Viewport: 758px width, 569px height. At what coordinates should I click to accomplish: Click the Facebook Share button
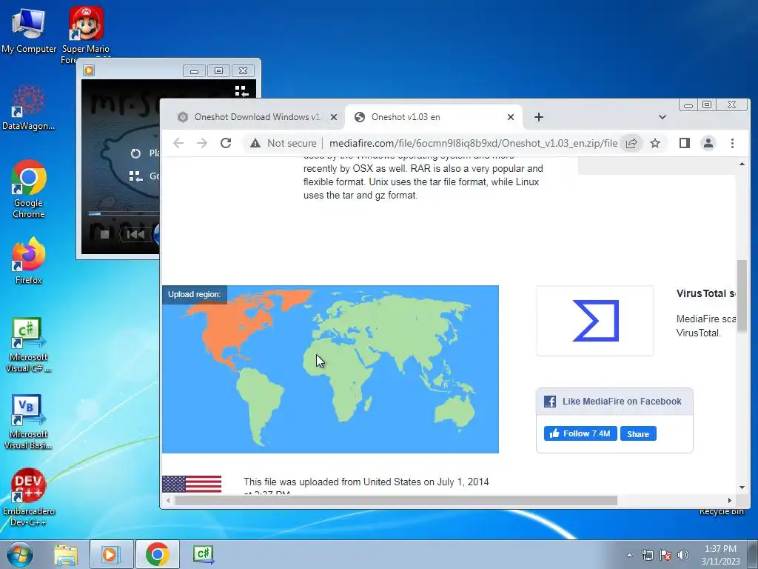pyautogui.click(x=638, y=433)
